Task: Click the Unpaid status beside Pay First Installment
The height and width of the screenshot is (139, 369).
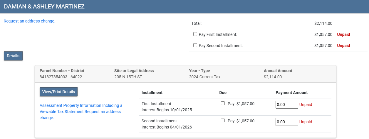Action: (x=343, y=34)
